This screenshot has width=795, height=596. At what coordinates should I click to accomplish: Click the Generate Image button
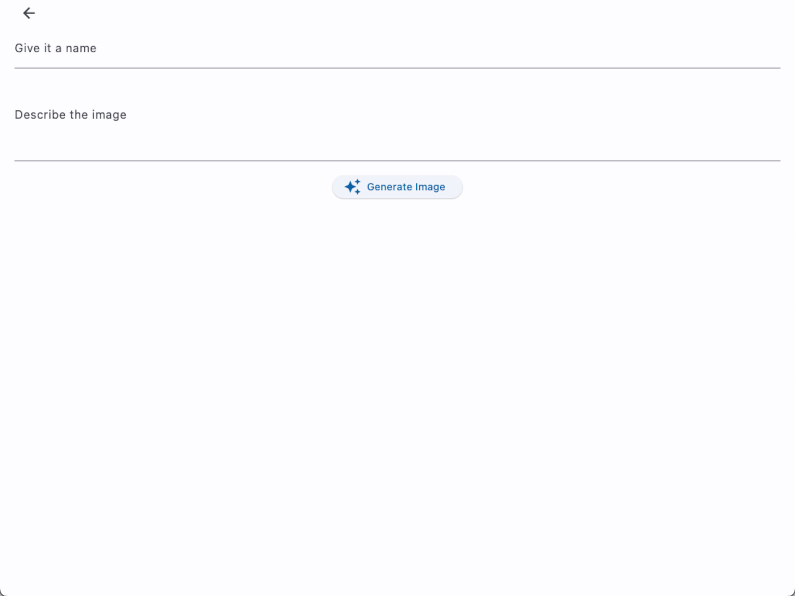point(397,187)
